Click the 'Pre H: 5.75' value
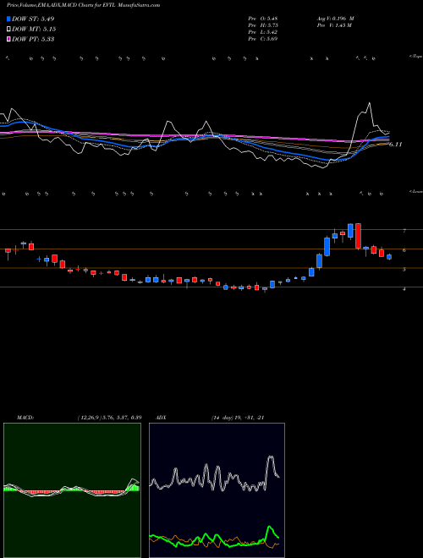Viewport: 423px width, 558px height. [263, 25]
